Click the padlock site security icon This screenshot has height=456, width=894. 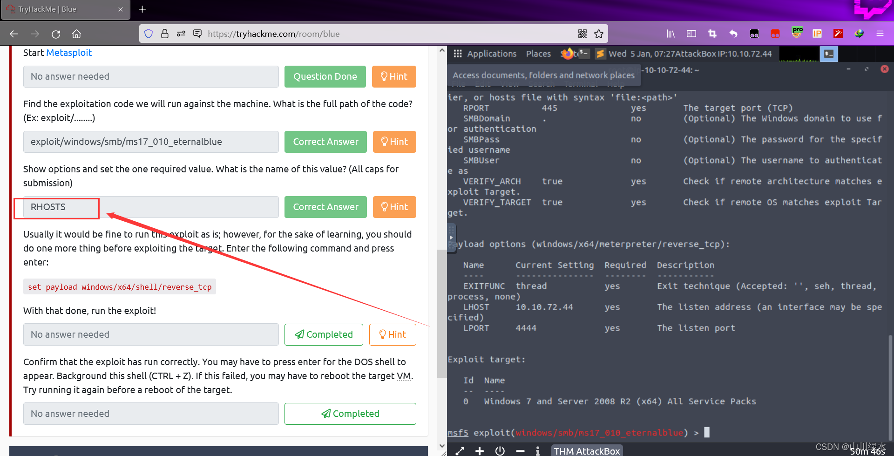[x=164, y=34]
